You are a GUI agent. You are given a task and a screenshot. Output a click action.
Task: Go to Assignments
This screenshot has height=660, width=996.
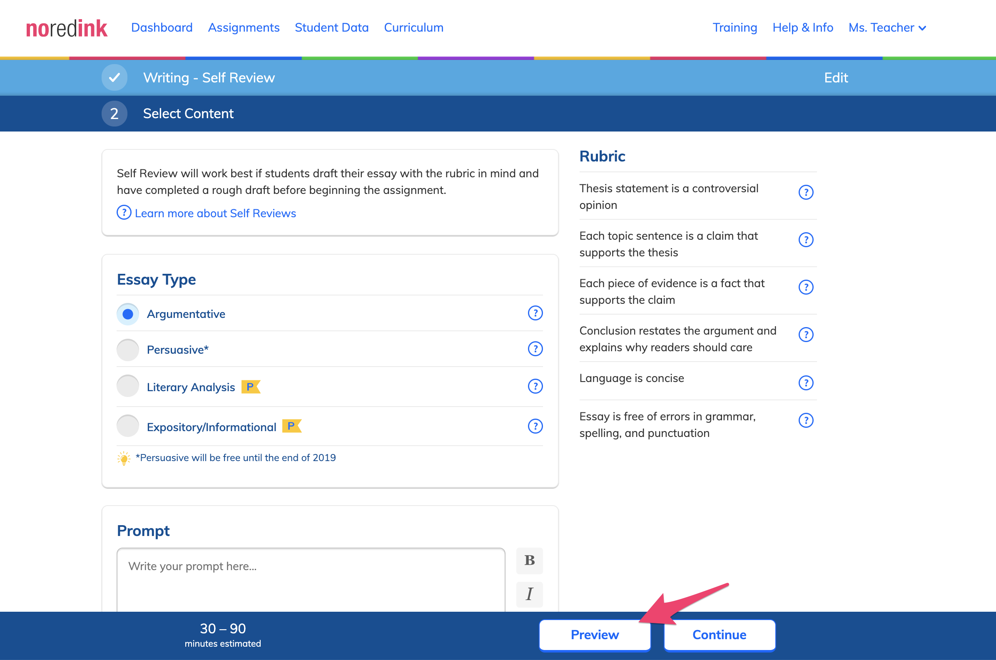click(244, 28)
